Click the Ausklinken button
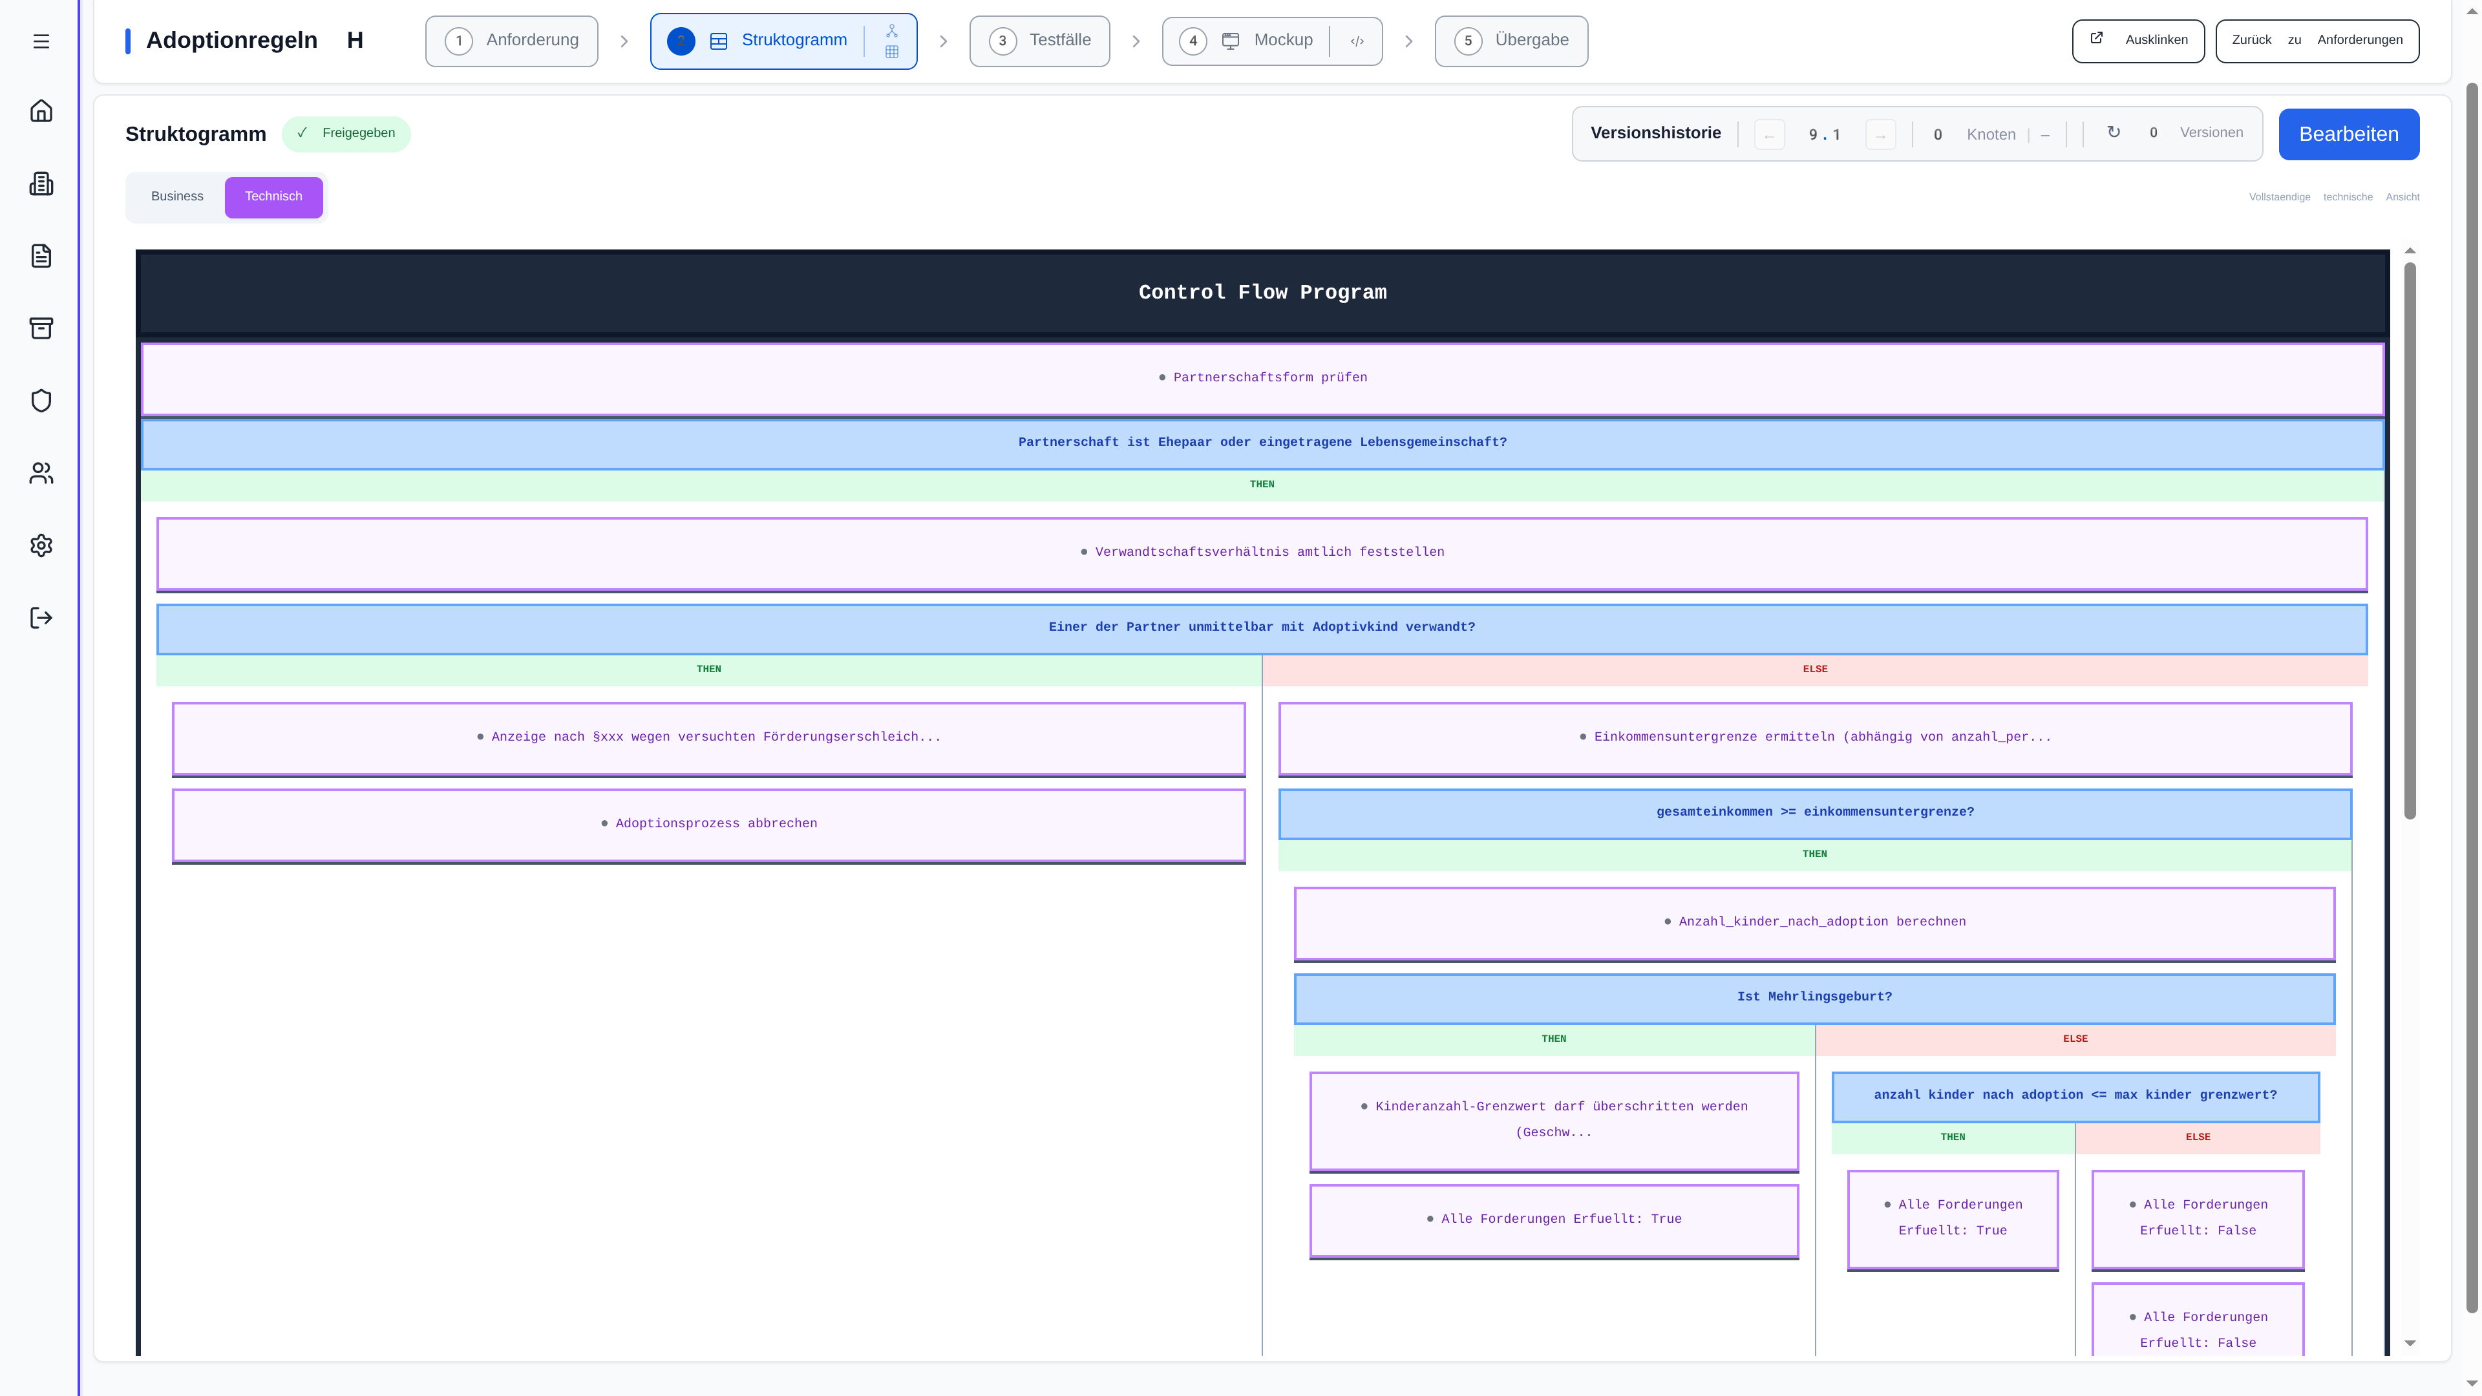This screenshot has width=2482, height=1396. pos(2138,41)
